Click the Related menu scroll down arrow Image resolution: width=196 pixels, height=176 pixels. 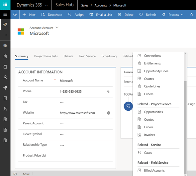(185, 175)
